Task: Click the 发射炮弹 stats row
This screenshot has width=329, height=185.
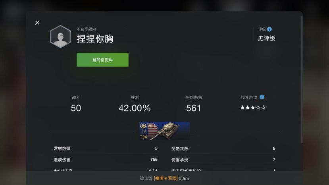Action: click(106, 148)
